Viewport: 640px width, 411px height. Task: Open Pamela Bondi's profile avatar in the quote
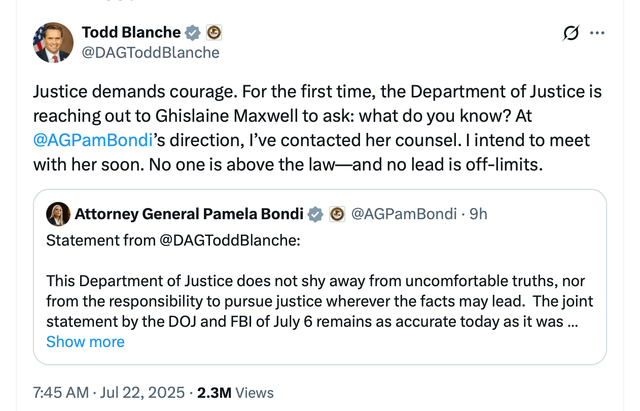click(x=58, y=214)
